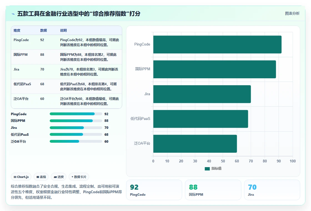This screenshot has width=311, height=211.
Task: Click the 88 国际PPM data card
Action: (213, 190)
